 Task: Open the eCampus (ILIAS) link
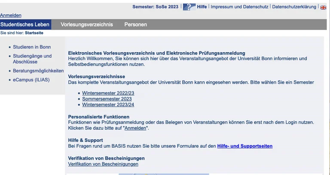(x=31, y=80)
